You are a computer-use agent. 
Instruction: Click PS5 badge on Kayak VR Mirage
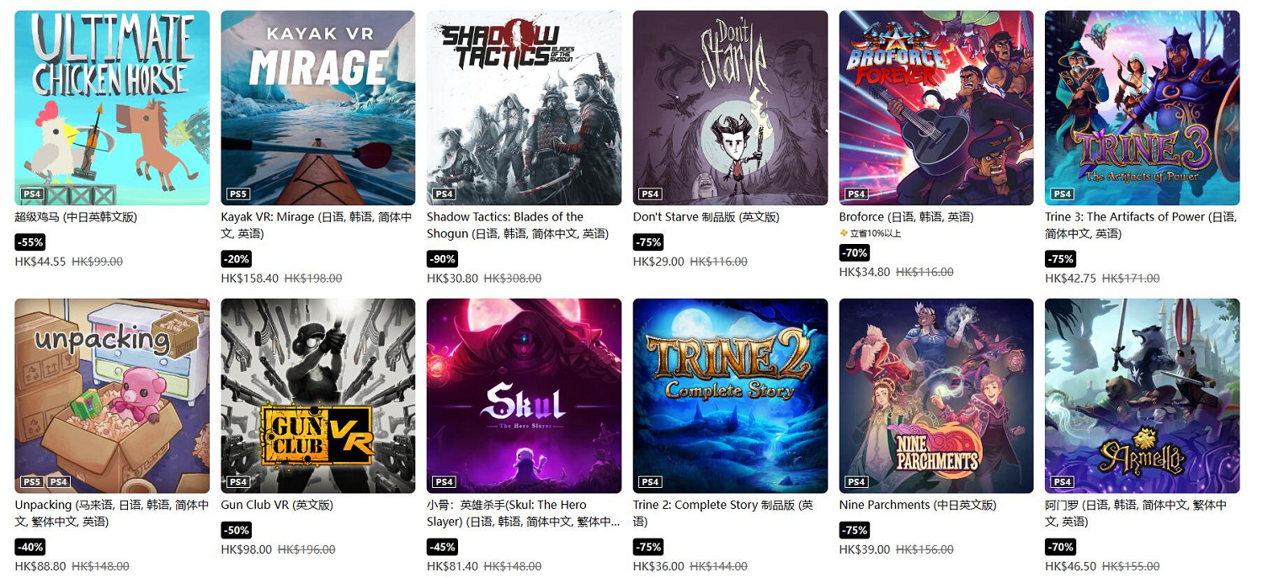click(x=238, y=194)
